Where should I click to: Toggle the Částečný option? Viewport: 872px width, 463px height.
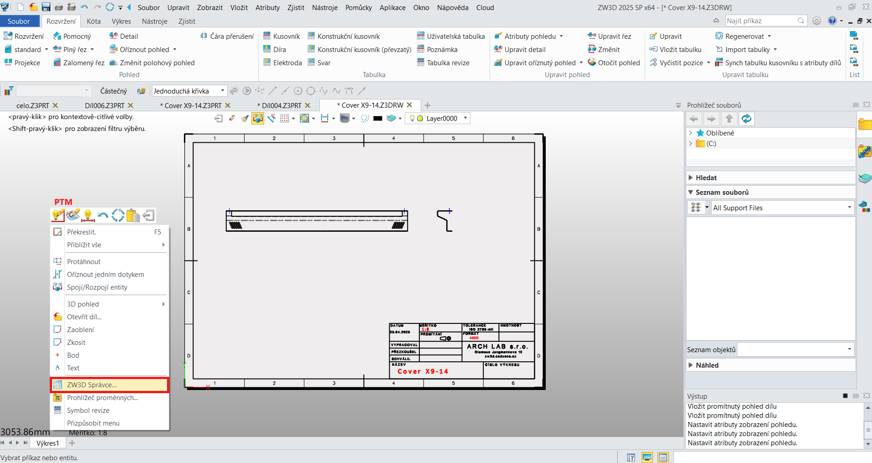click(x=114, y=91)
